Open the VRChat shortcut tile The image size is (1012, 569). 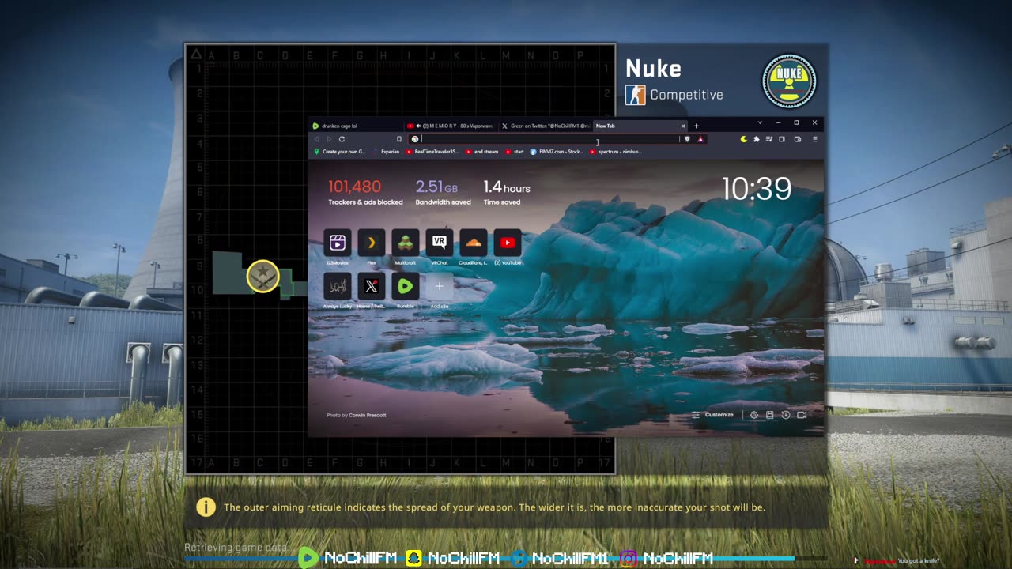[440, 243]
